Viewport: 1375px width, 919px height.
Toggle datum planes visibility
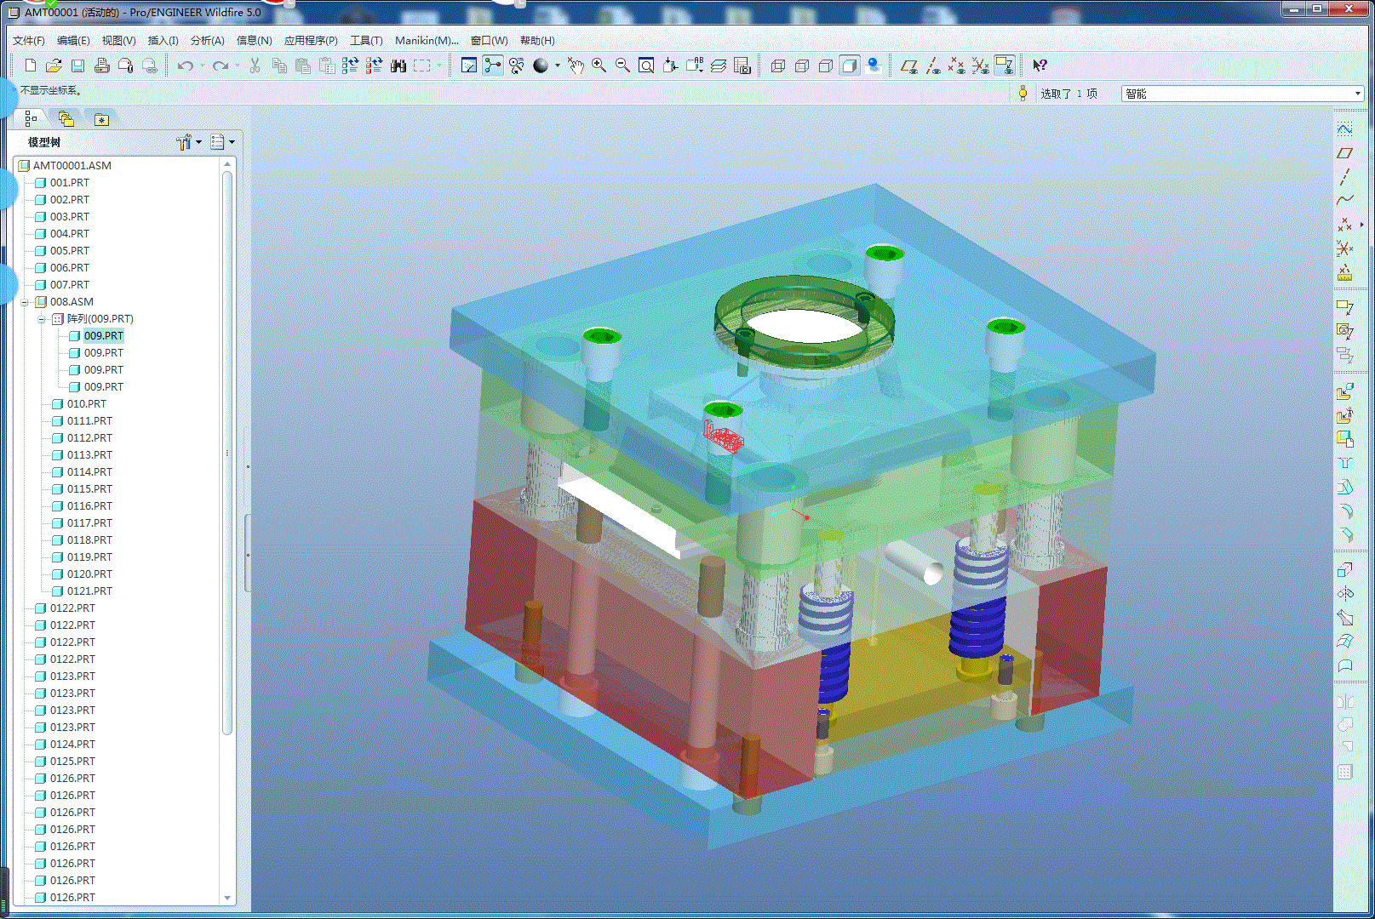[909, 66]
